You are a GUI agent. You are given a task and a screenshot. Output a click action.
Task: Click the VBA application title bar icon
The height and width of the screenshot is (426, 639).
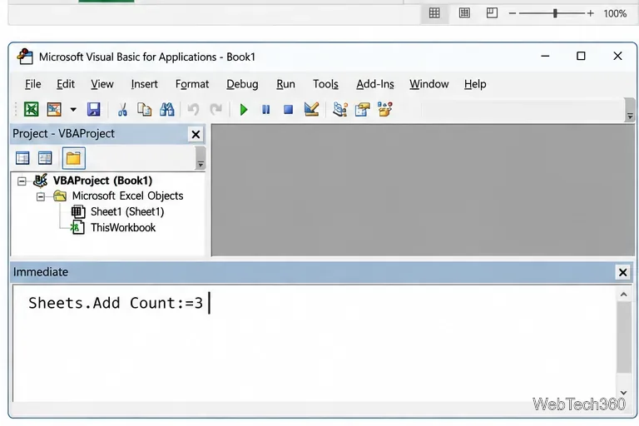pos(25,57)
